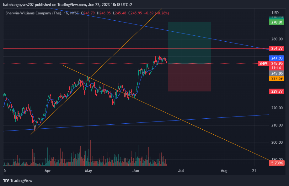Click the Apr date label
Screen dimensions: 289x186
[48, 171]
